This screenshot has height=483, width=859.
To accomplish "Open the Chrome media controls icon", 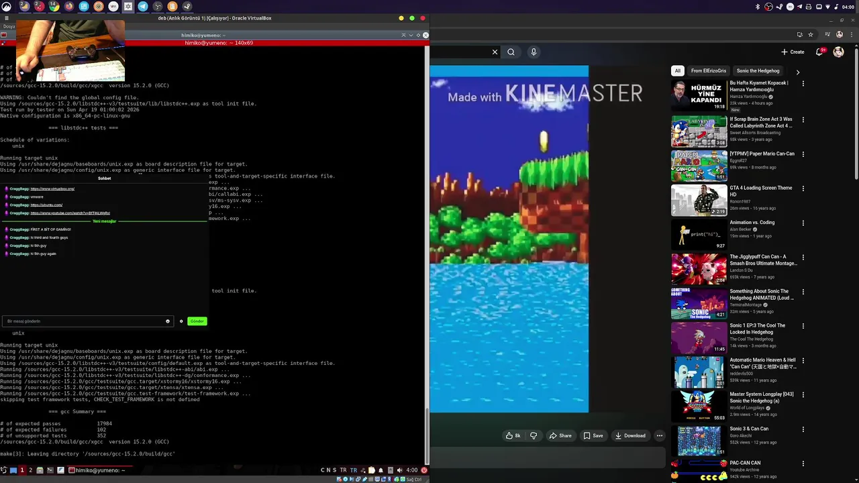I will click(x=827, y=34).
